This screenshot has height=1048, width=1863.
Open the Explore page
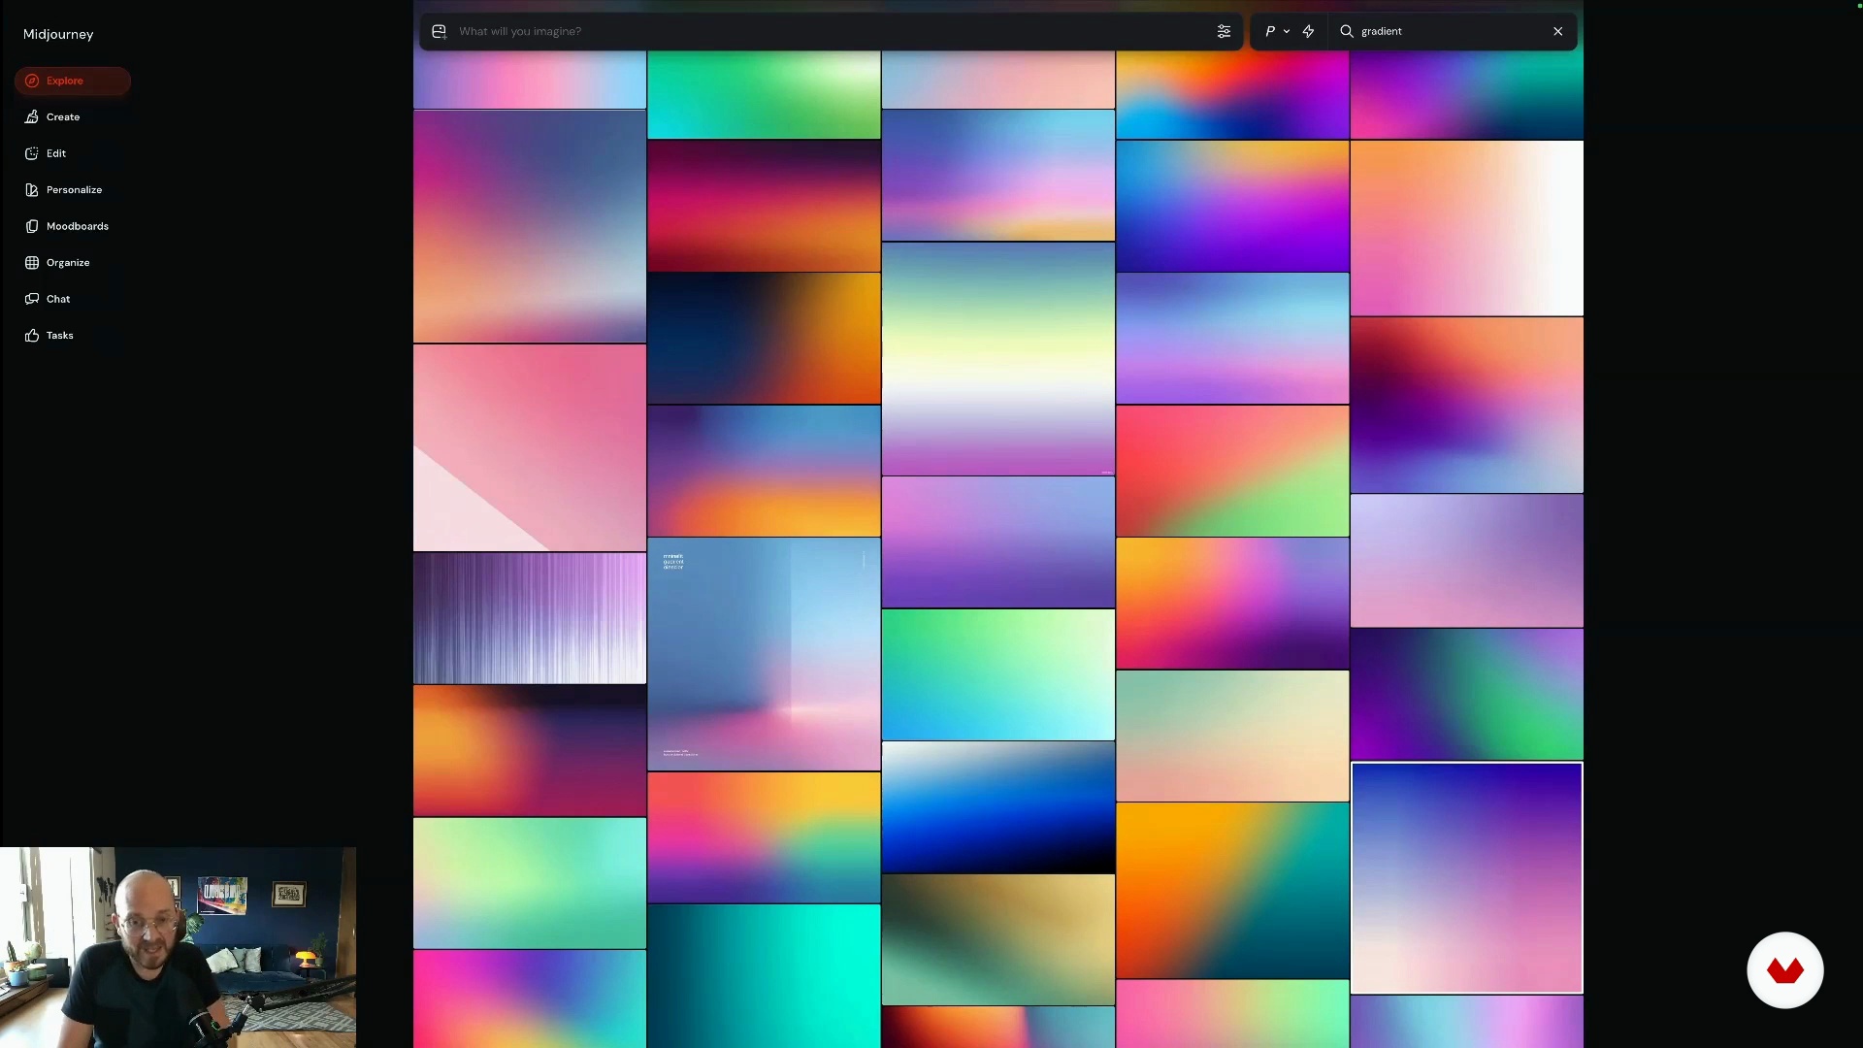coord(65,81)
